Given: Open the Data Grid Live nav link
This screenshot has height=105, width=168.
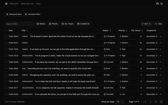Looking at the screenshot, I should tap(27, 4).
